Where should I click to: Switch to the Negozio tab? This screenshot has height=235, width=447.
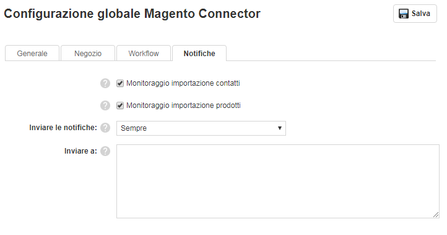tap(88, 54)
